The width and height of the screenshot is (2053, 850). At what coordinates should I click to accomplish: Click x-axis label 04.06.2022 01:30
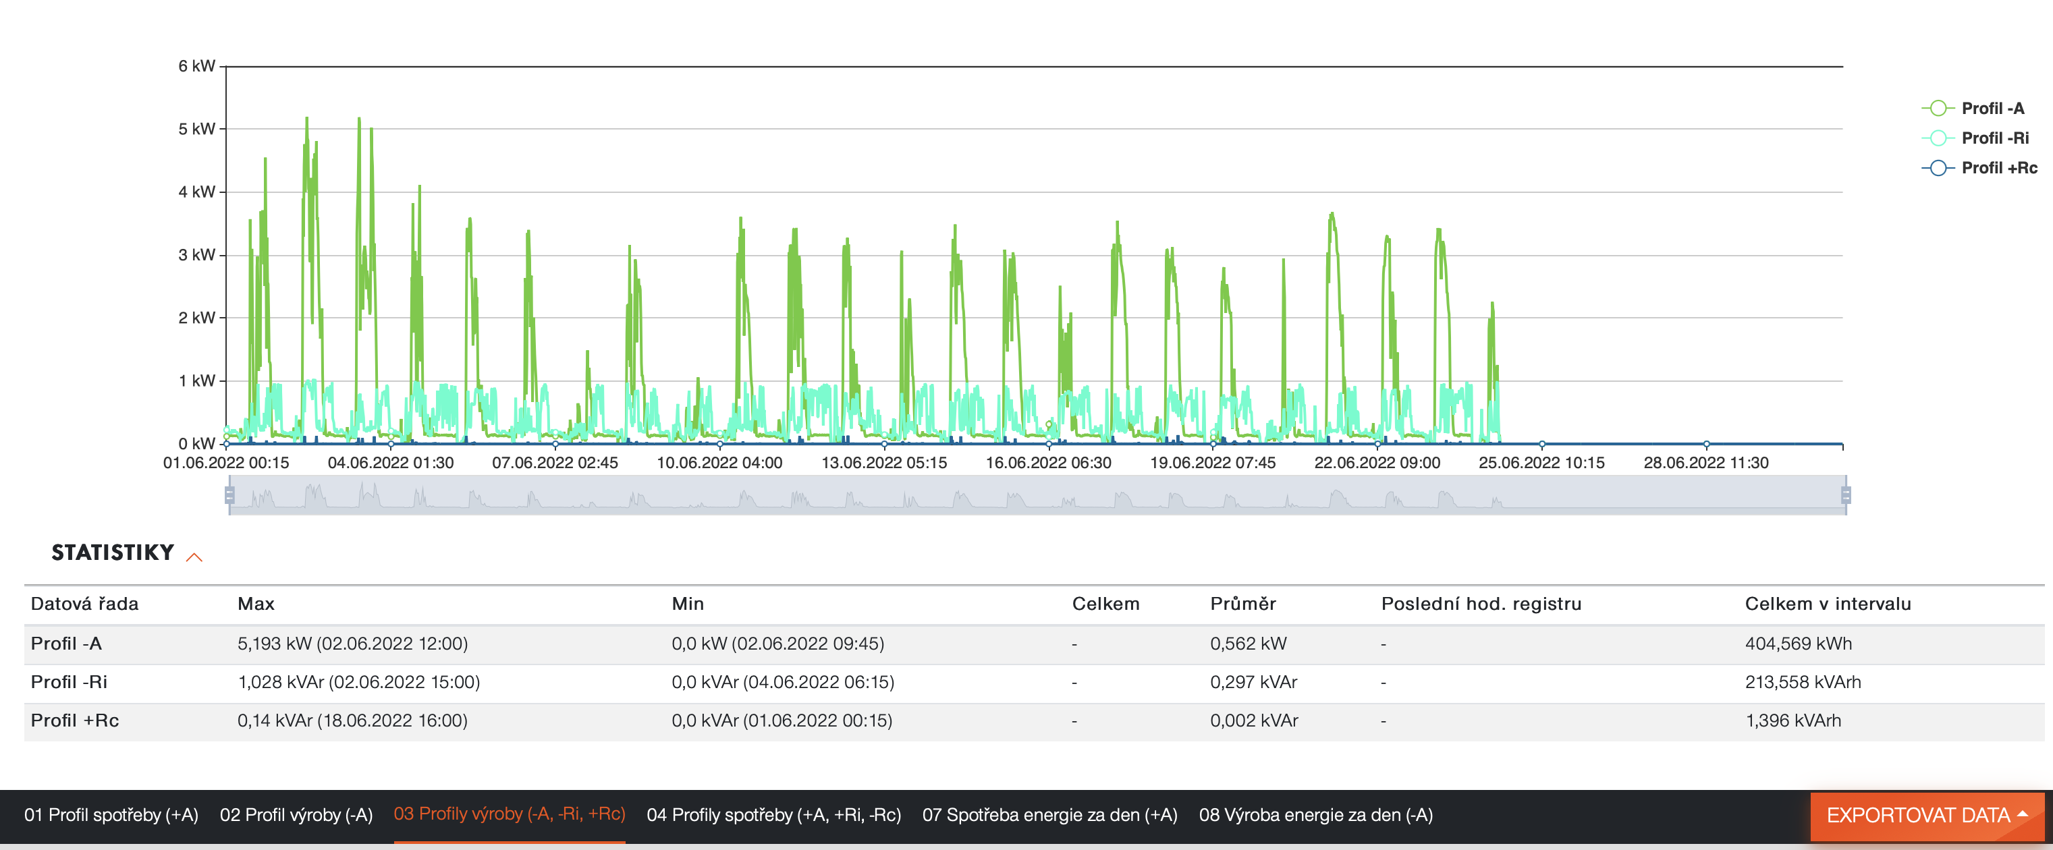391,463
